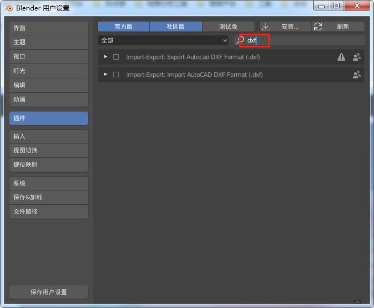Click the search magnifier icon
Image resolution: width=374 pixels, height=308 pixels.
tap(240, 40)
